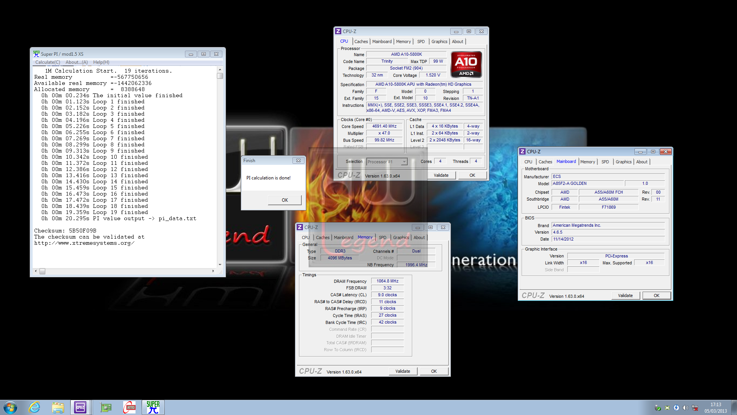Click Super PI horizontal scroll right arrow
Screen dimensions: 737x415
point(213,271)
